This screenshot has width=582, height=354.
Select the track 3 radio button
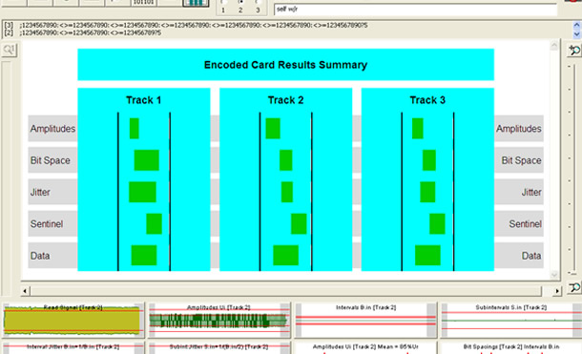point(258,2)
